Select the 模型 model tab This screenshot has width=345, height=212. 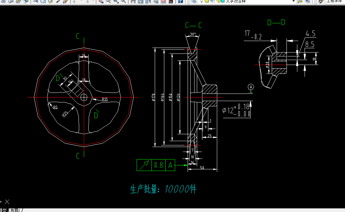click(3, 209)
